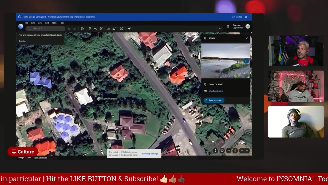
Task: Open the File menu
Action: (26, 23)
